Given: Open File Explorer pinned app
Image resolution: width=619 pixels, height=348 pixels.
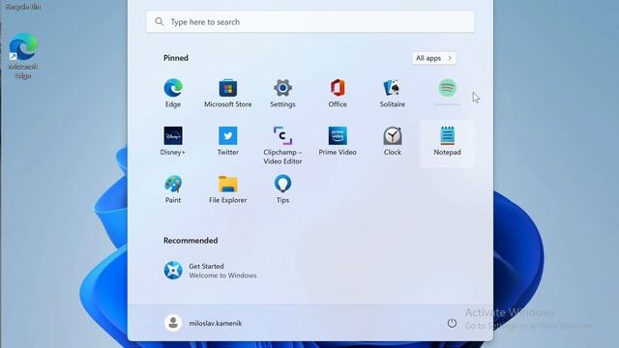Looking at the screenshot, I should pyautogui.click(x=228, y=189).
